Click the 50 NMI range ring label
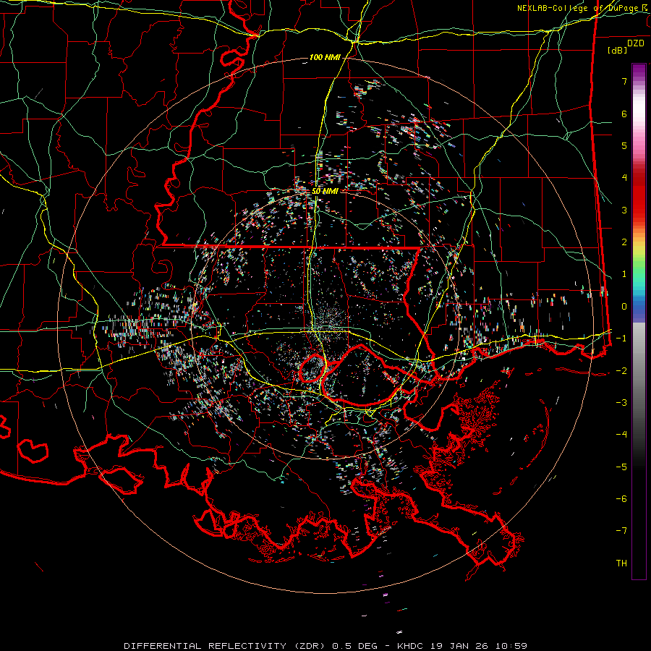This screenshot has width=651, height=651. pos(325,191)
